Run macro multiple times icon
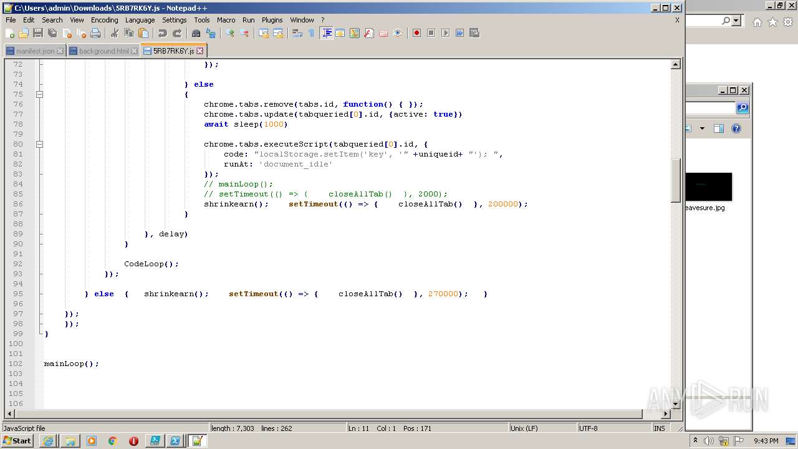Screen dimensions: 798x449 coord(460,33)
